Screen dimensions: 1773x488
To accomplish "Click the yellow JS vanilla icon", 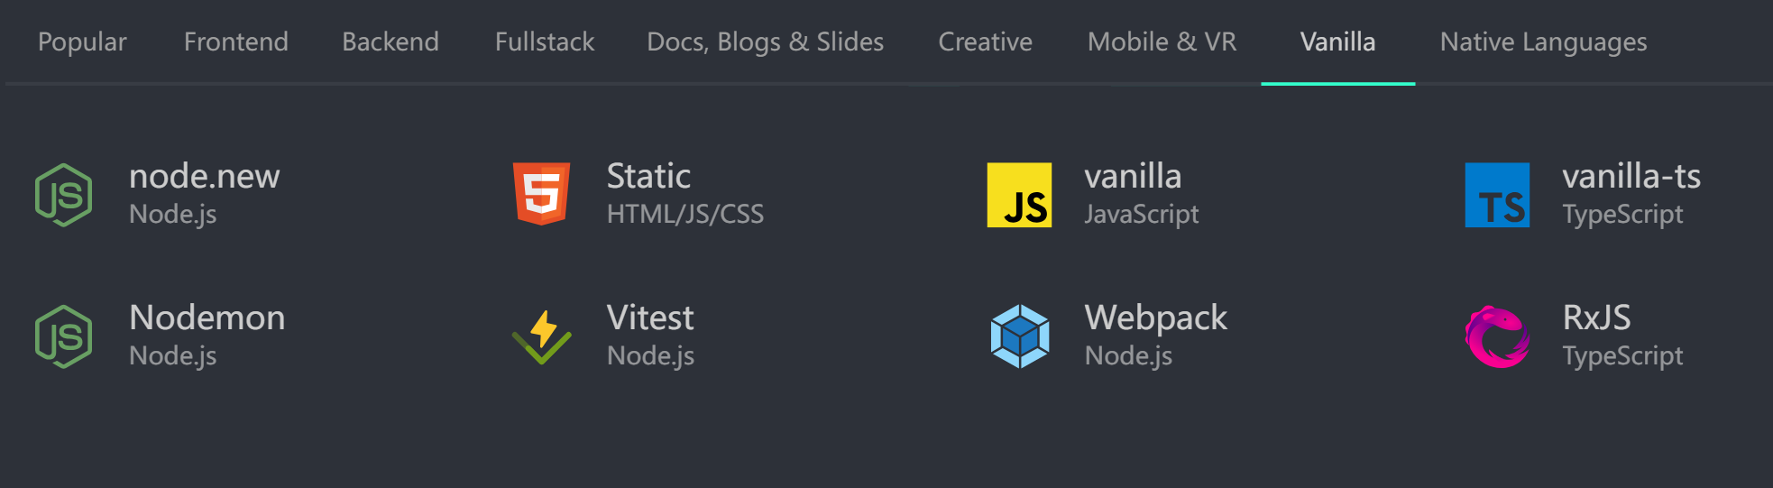I will pos(1019,195).
